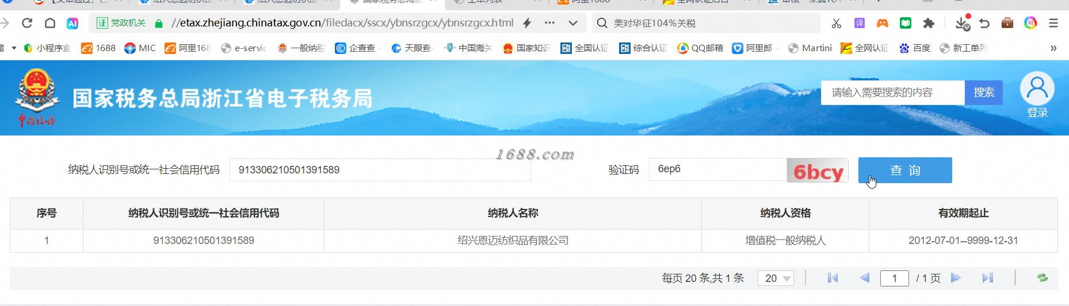
Task: Open the MIC bookmark
Action: pos(140,48)
